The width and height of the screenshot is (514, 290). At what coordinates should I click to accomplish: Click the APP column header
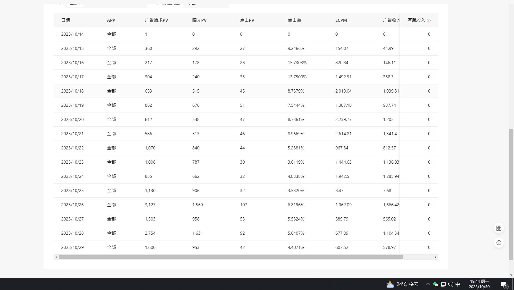tap(111, 20)
